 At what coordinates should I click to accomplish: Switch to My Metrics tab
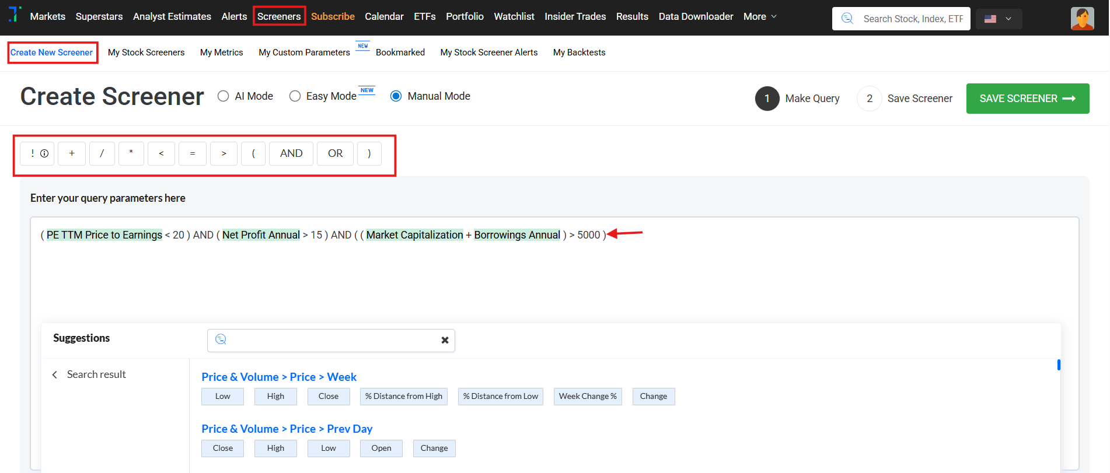tap(221, 52)
